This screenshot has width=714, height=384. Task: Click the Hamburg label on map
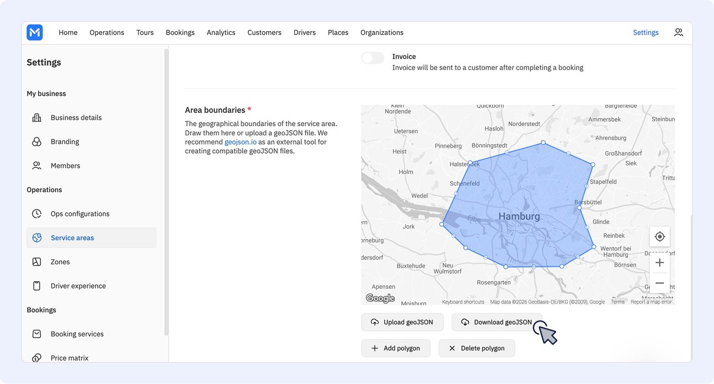(519, 216)
